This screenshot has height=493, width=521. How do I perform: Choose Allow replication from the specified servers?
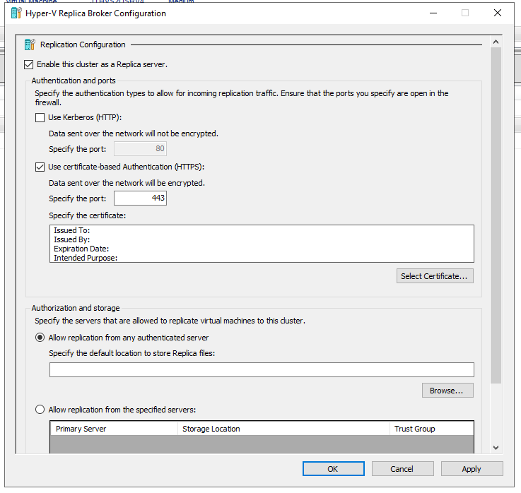coord(40,410)
